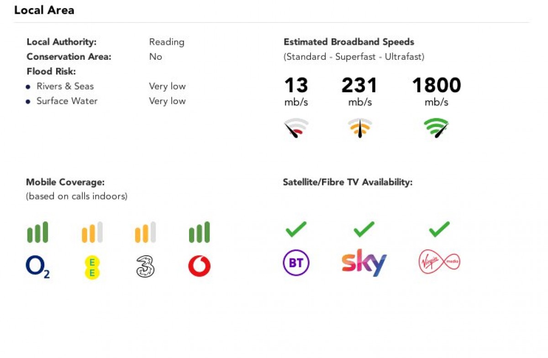The height and width of the screenshot is (358, 548).
Task: Click the green checkmark above Sky
Action: (x=364, y=229)
